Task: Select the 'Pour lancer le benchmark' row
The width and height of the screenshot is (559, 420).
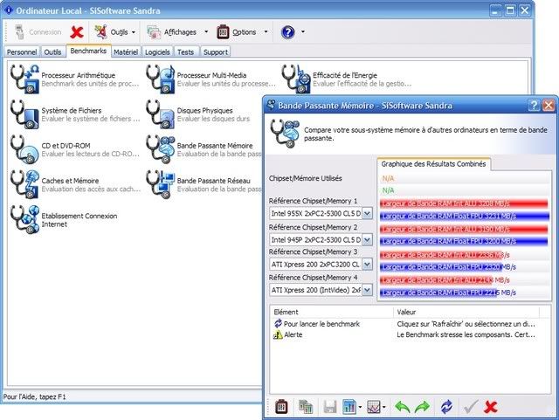Action: [x=405, y=324]
